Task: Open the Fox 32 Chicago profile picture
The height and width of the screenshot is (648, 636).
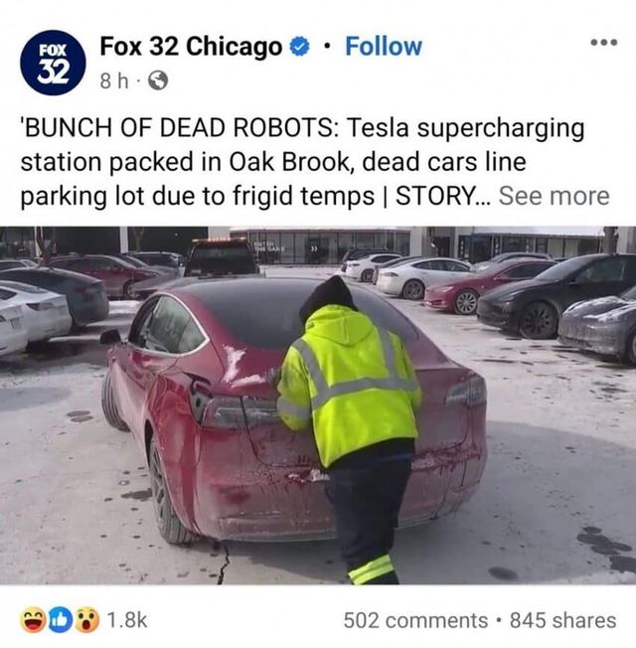Action: click(x=53, y=63)
